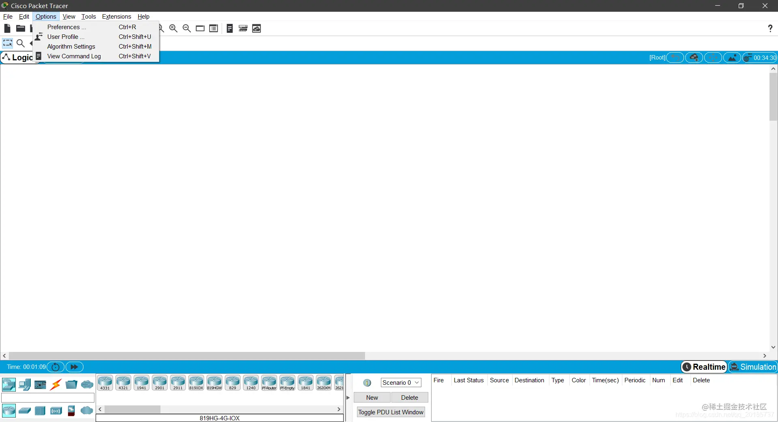778x422 pixels.
Task: Choose the Security firewall subcategory icon
Action: (71, 411)
